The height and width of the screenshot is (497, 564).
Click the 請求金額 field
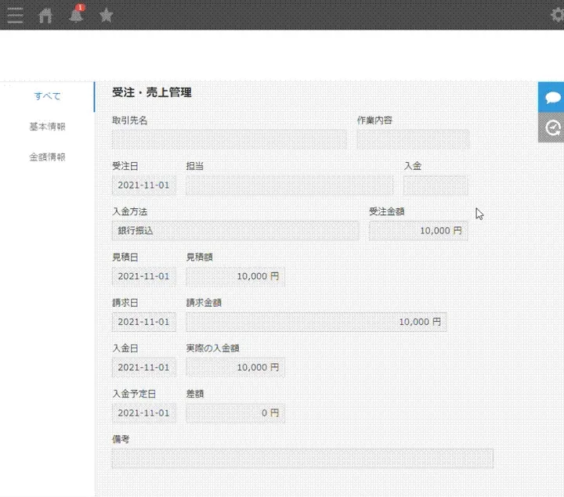pyautogui.click(x=316, y=322)
